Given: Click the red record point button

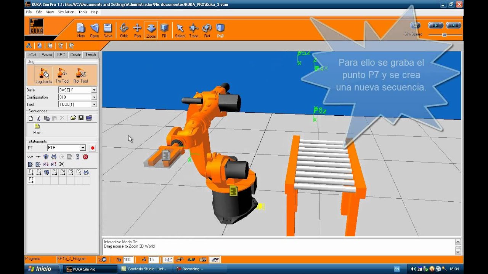Looking at the screenshot, I should (92, 148).
